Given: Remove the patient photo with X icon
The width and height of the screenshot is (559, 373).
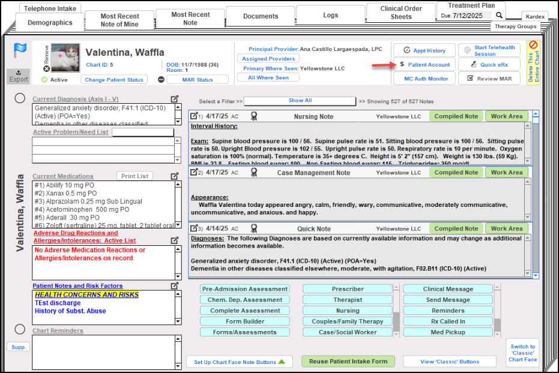Looking at the screenshot, I should click(x=46, y=69).
